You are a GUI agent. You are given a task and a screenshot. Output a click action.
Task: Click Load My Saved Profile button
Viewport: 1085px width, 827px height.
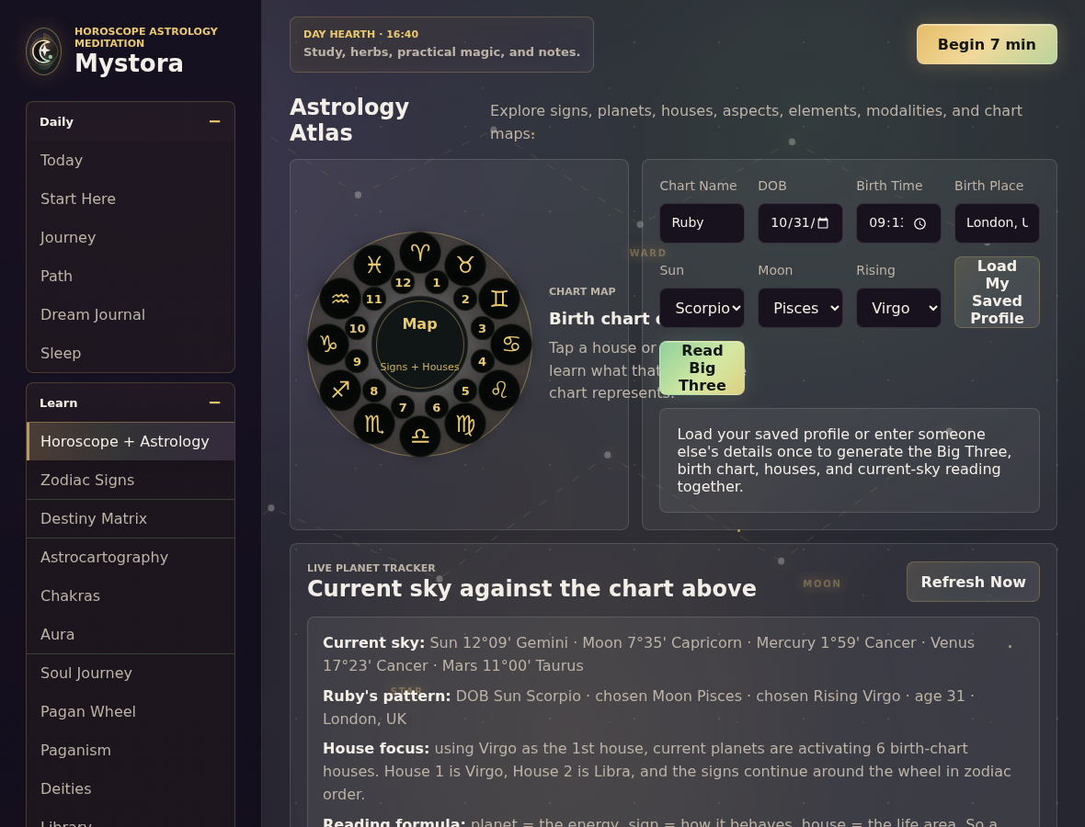click(x=997, y=292)
